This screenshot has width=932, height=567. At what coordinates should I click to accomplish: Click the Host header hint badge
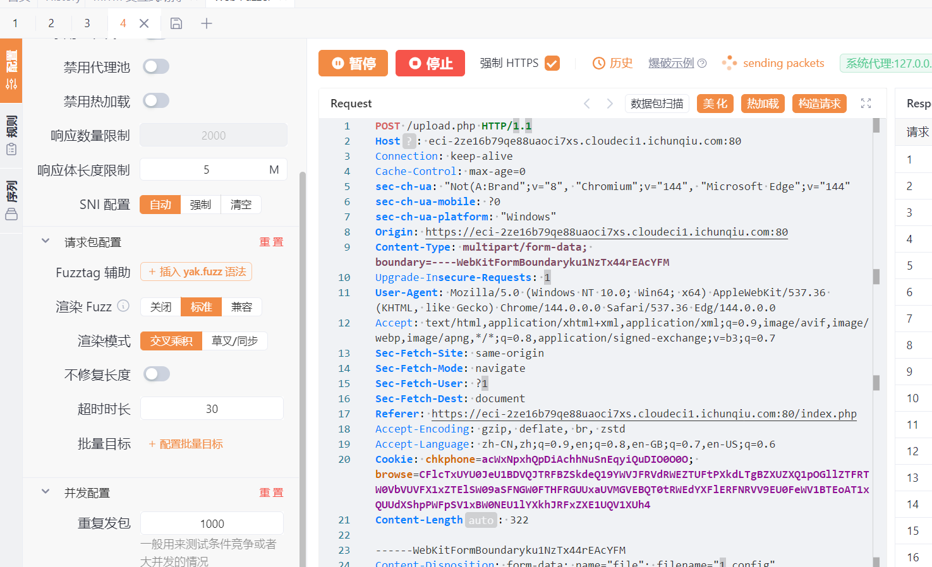tap(409, 141)
